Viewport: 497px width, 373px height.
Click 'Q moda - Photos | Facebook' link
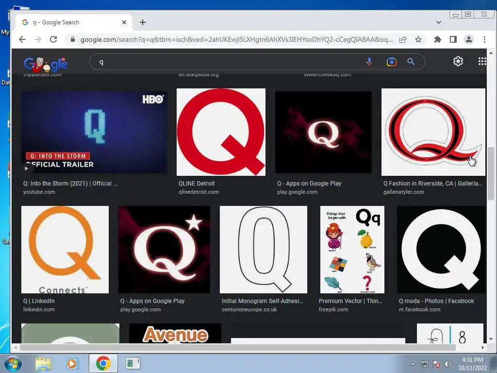[x=436, y=301]
